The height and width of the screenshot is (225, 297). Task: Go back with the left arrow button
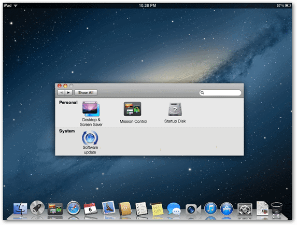point(61,93)
